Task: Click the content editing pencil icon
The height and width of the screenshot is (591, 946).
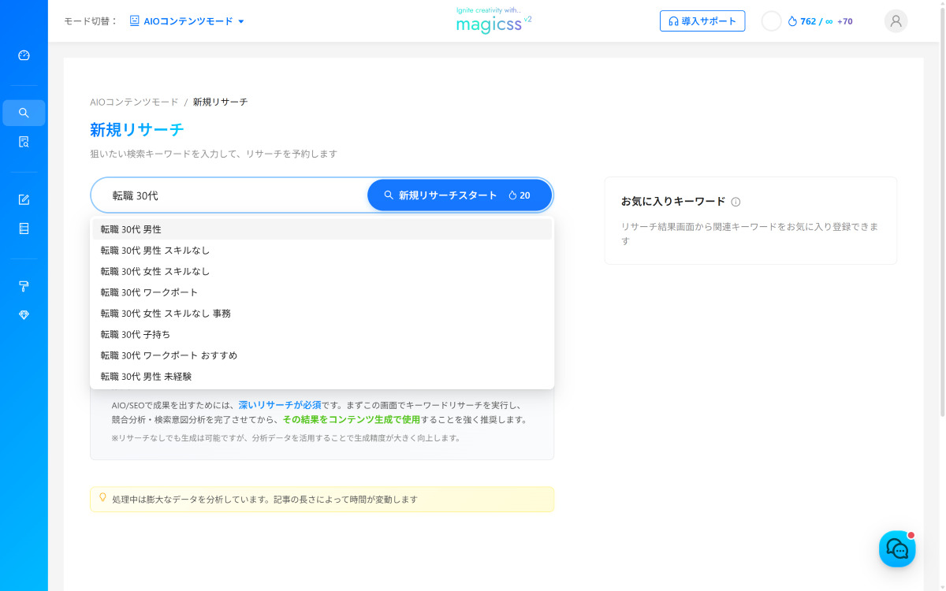Action: (24, 199)
